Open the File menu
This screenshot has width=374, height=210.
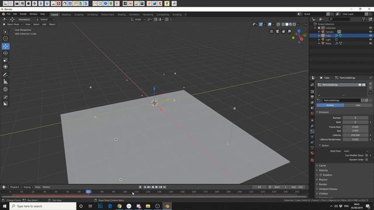9,14
